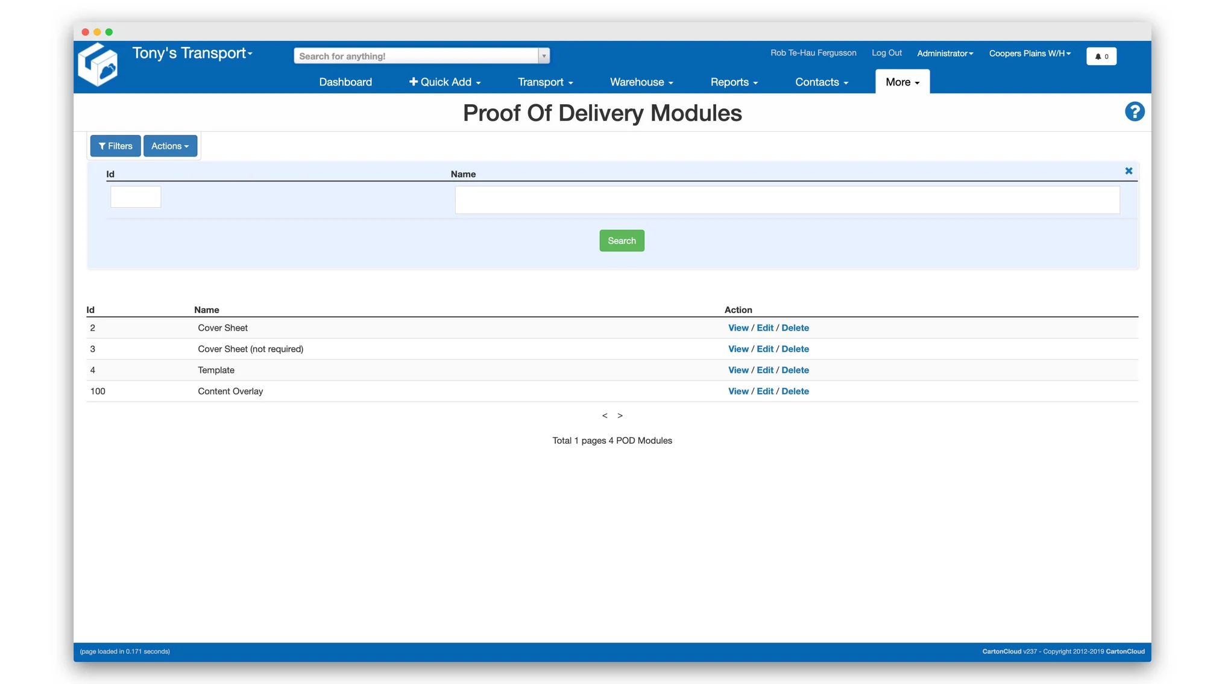Expand the Administrator role dropdown
Viewport: 1225px width, 684px height.
[x=945, y=54]
